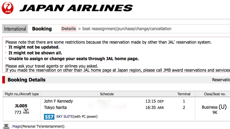Click flight number JL005
230x129 pixels.
(x=21, y=106)
